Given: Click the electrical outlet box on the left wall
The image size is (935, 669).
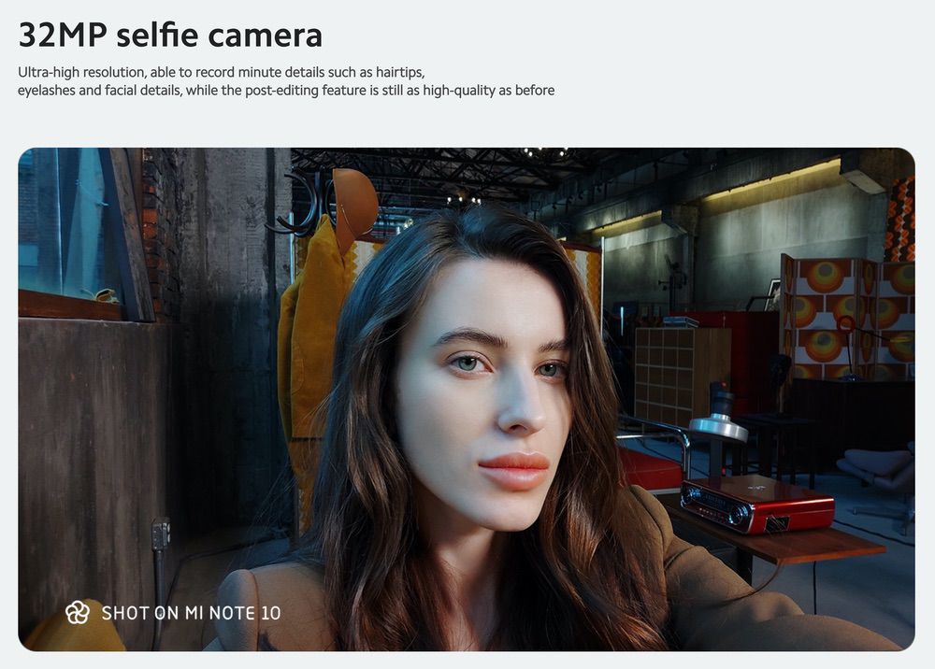Looking at the screenshot, I should coord(161,534).
